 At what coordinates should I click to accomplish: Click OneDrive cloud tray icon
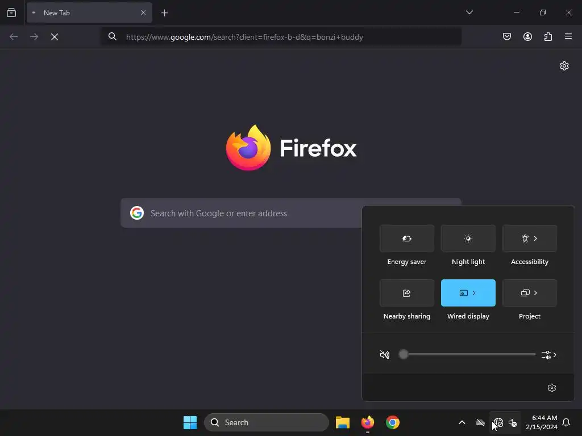tap(480, 422)
